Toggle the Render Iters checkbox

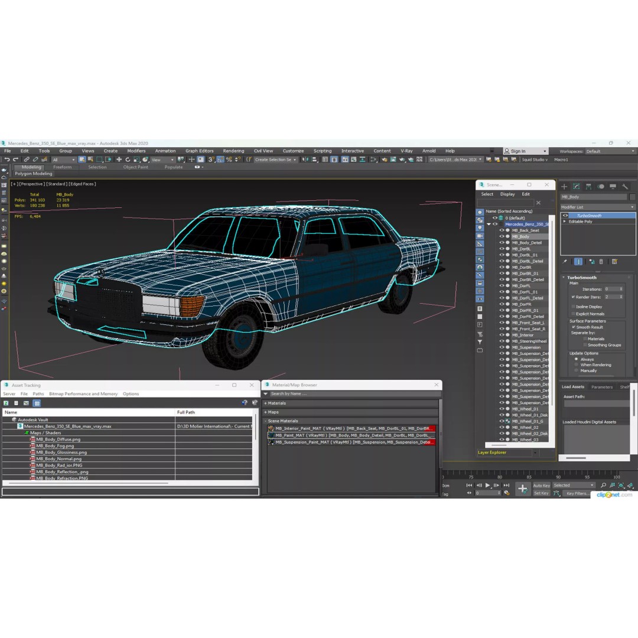573,297
